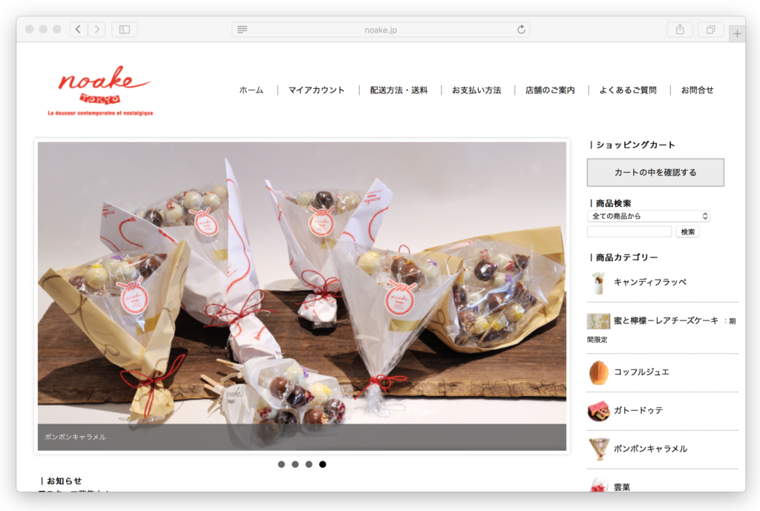Click the noake.jp address bar
760x511 pixels.
point(381,30)
